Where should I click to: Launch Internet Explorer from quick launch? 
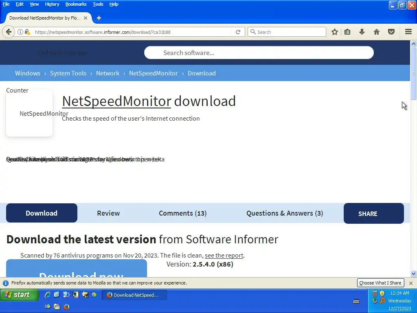coord(48,295)
